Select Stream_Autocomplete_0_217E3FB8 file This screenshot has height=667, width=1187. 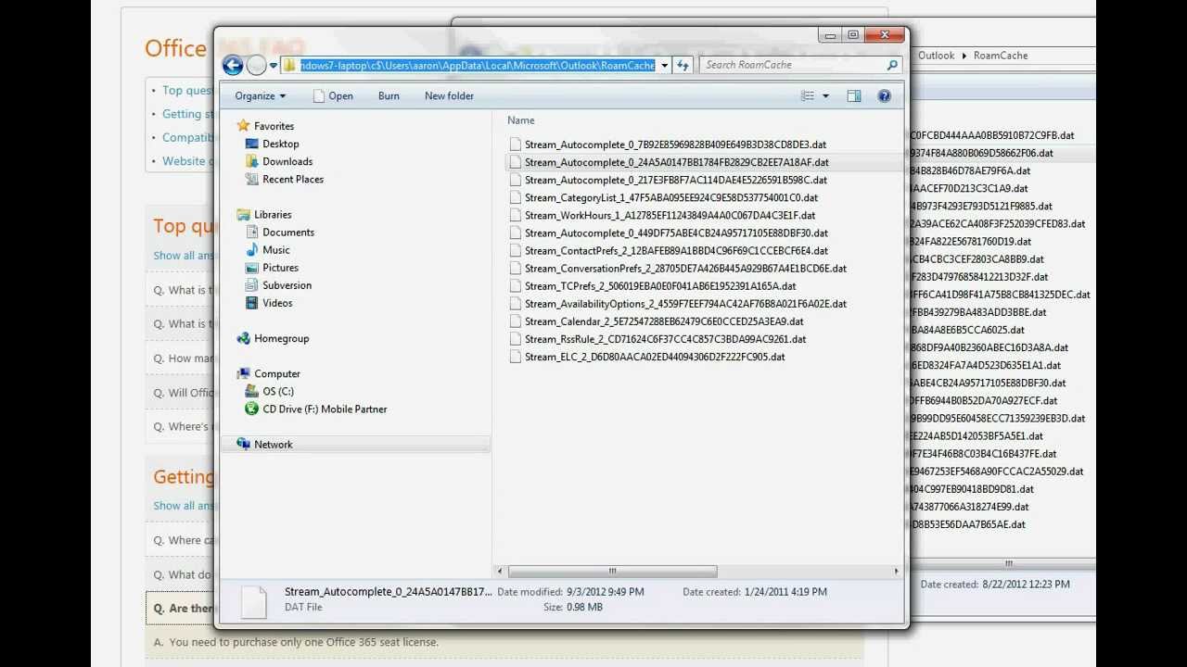pos(675,180)
